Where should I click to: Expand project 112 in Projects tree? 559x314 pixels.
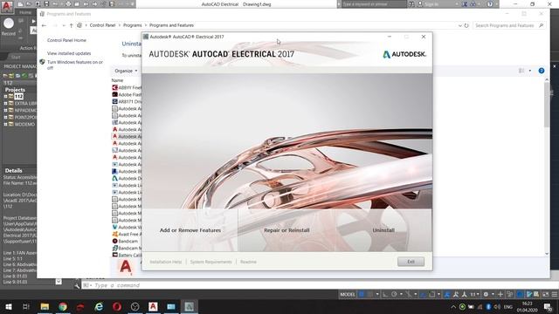coord(5,97)
